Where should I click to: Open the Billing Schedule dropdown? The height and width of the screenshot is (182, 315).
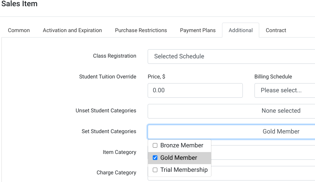(x=285, y=90)
